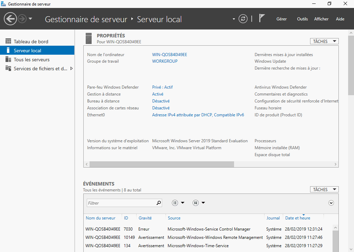
Task: Click the back navigation arrow
Action: point(10,19)
